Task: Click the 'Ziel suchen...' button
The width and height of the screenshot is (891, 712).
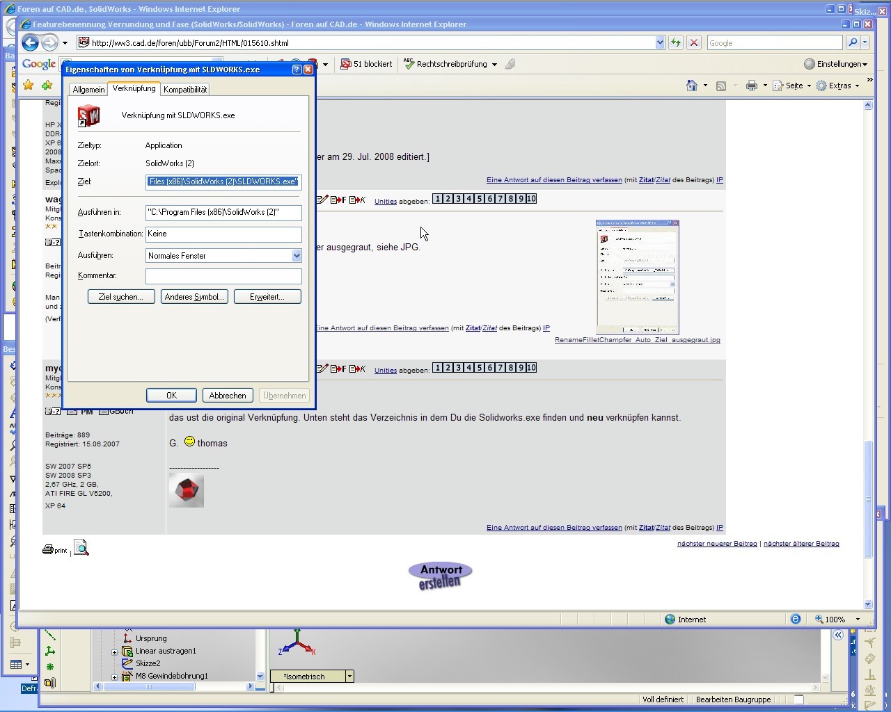Action: click(121, 297)
